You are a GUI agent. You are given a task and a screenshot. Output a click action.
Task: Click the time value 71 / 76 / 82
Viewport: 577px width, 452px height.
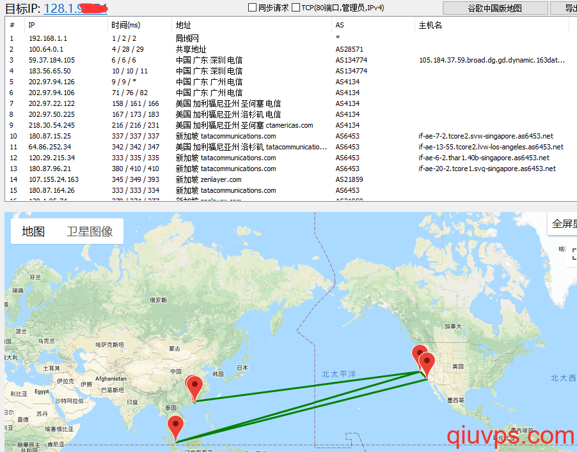[130, 93]
